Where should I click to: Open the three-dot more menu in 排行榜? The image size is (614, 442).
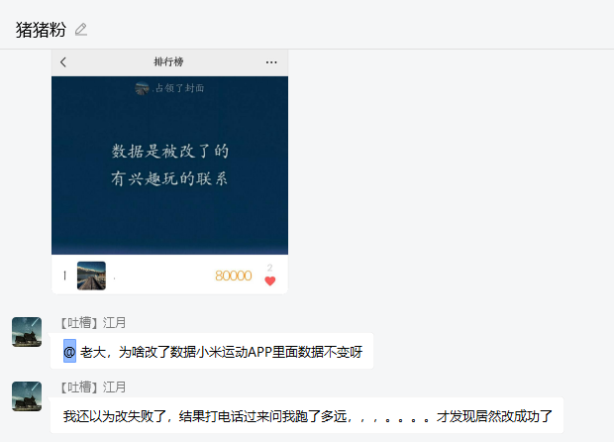click(271, 62)
